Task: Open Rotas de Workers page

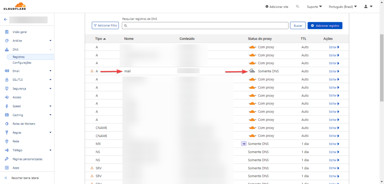Action: (x=24, y=124)
